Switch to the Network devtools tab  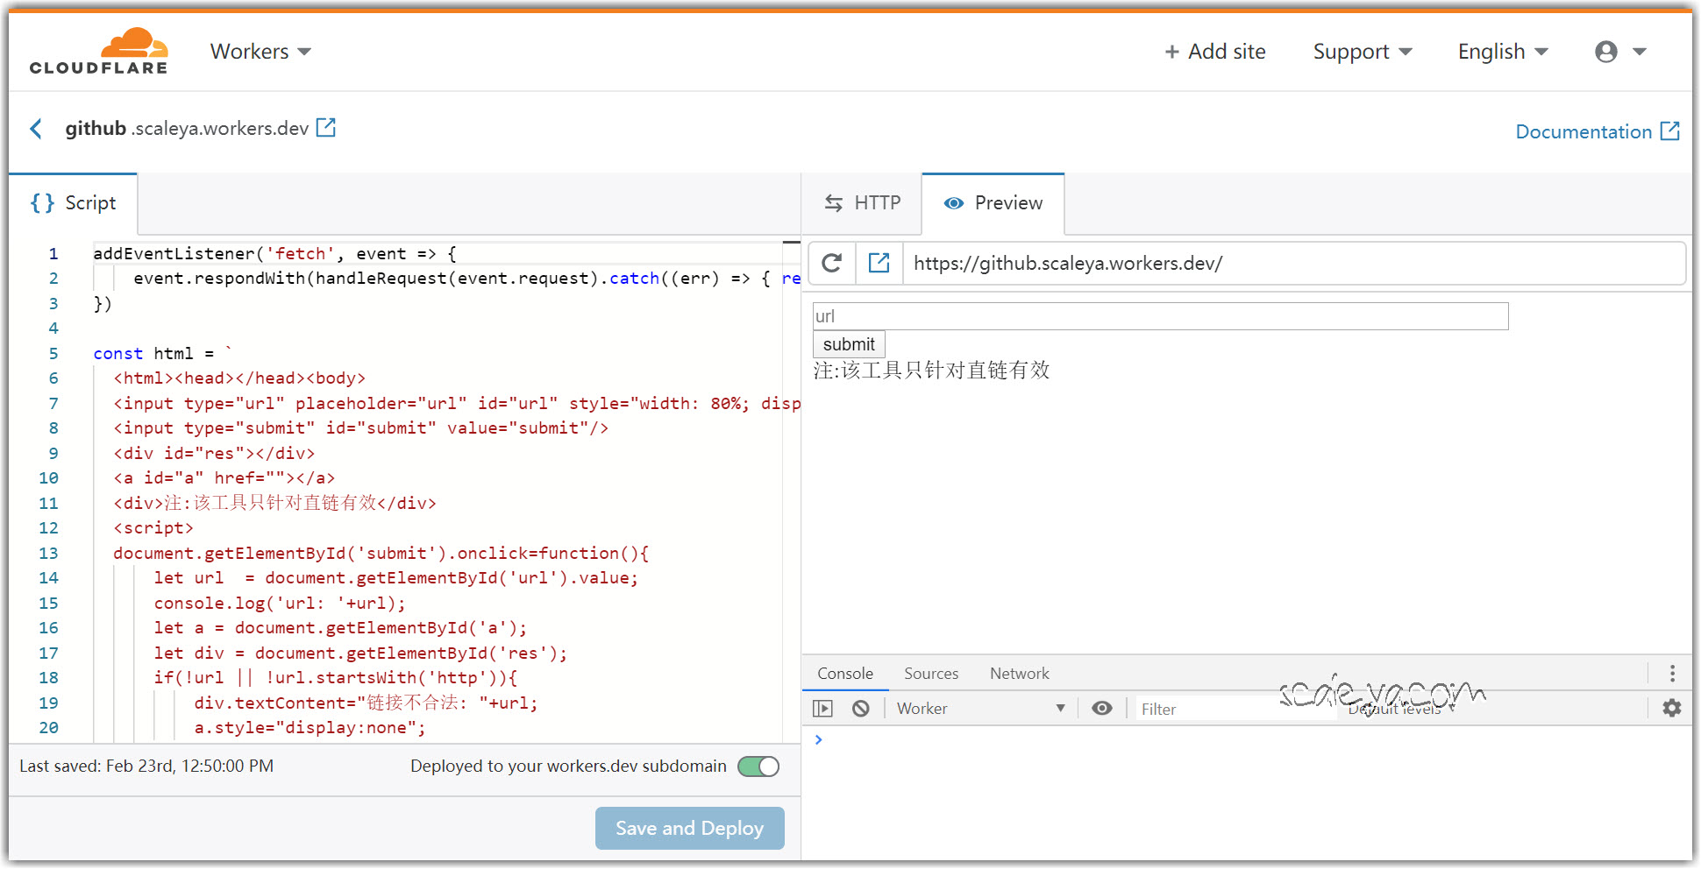(x=1019, y=674)
